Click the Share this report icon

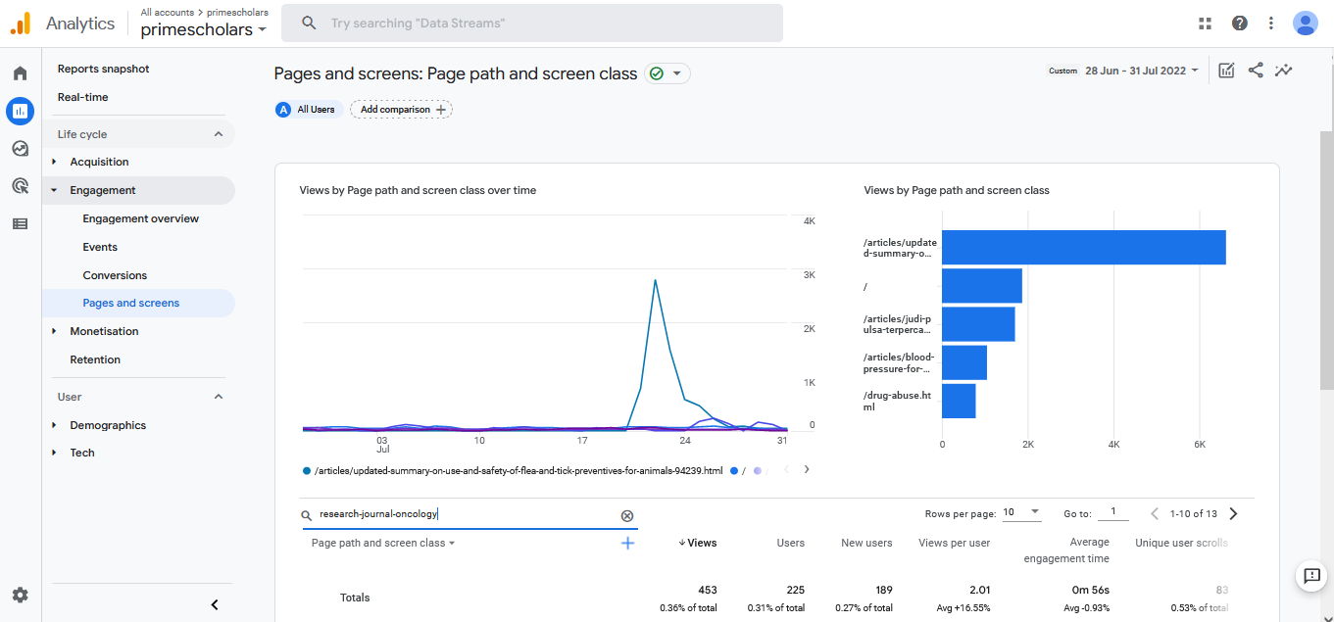[1255, 71]
